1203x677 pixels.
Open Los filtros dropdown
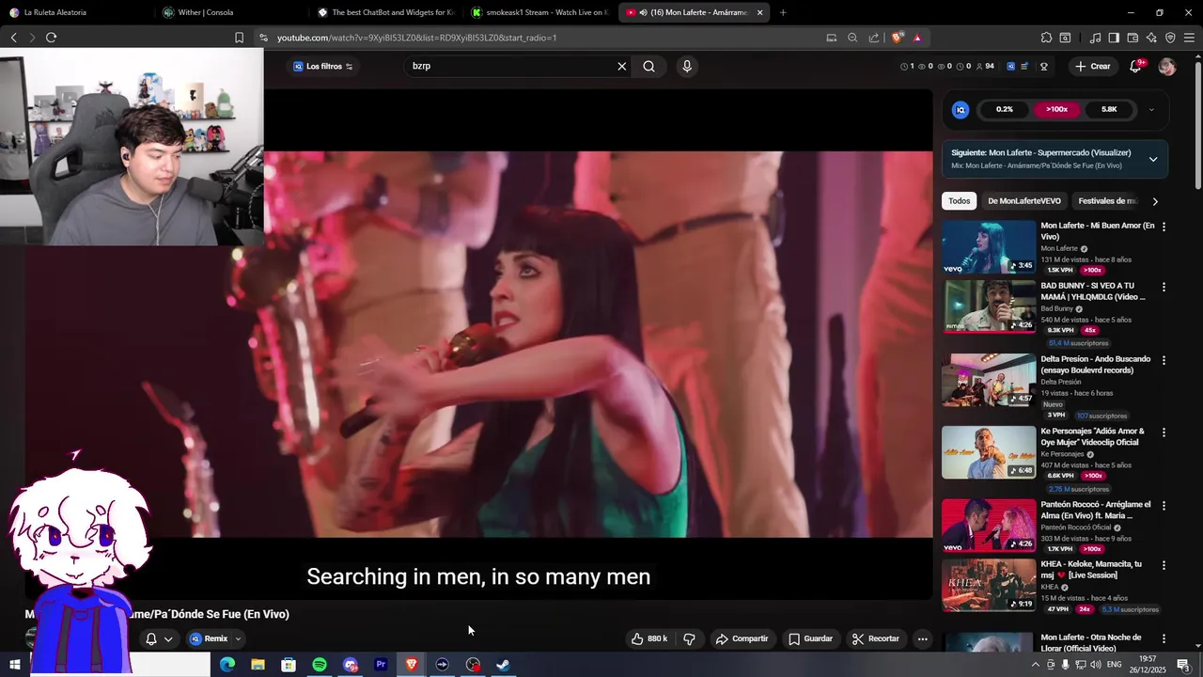323,66
